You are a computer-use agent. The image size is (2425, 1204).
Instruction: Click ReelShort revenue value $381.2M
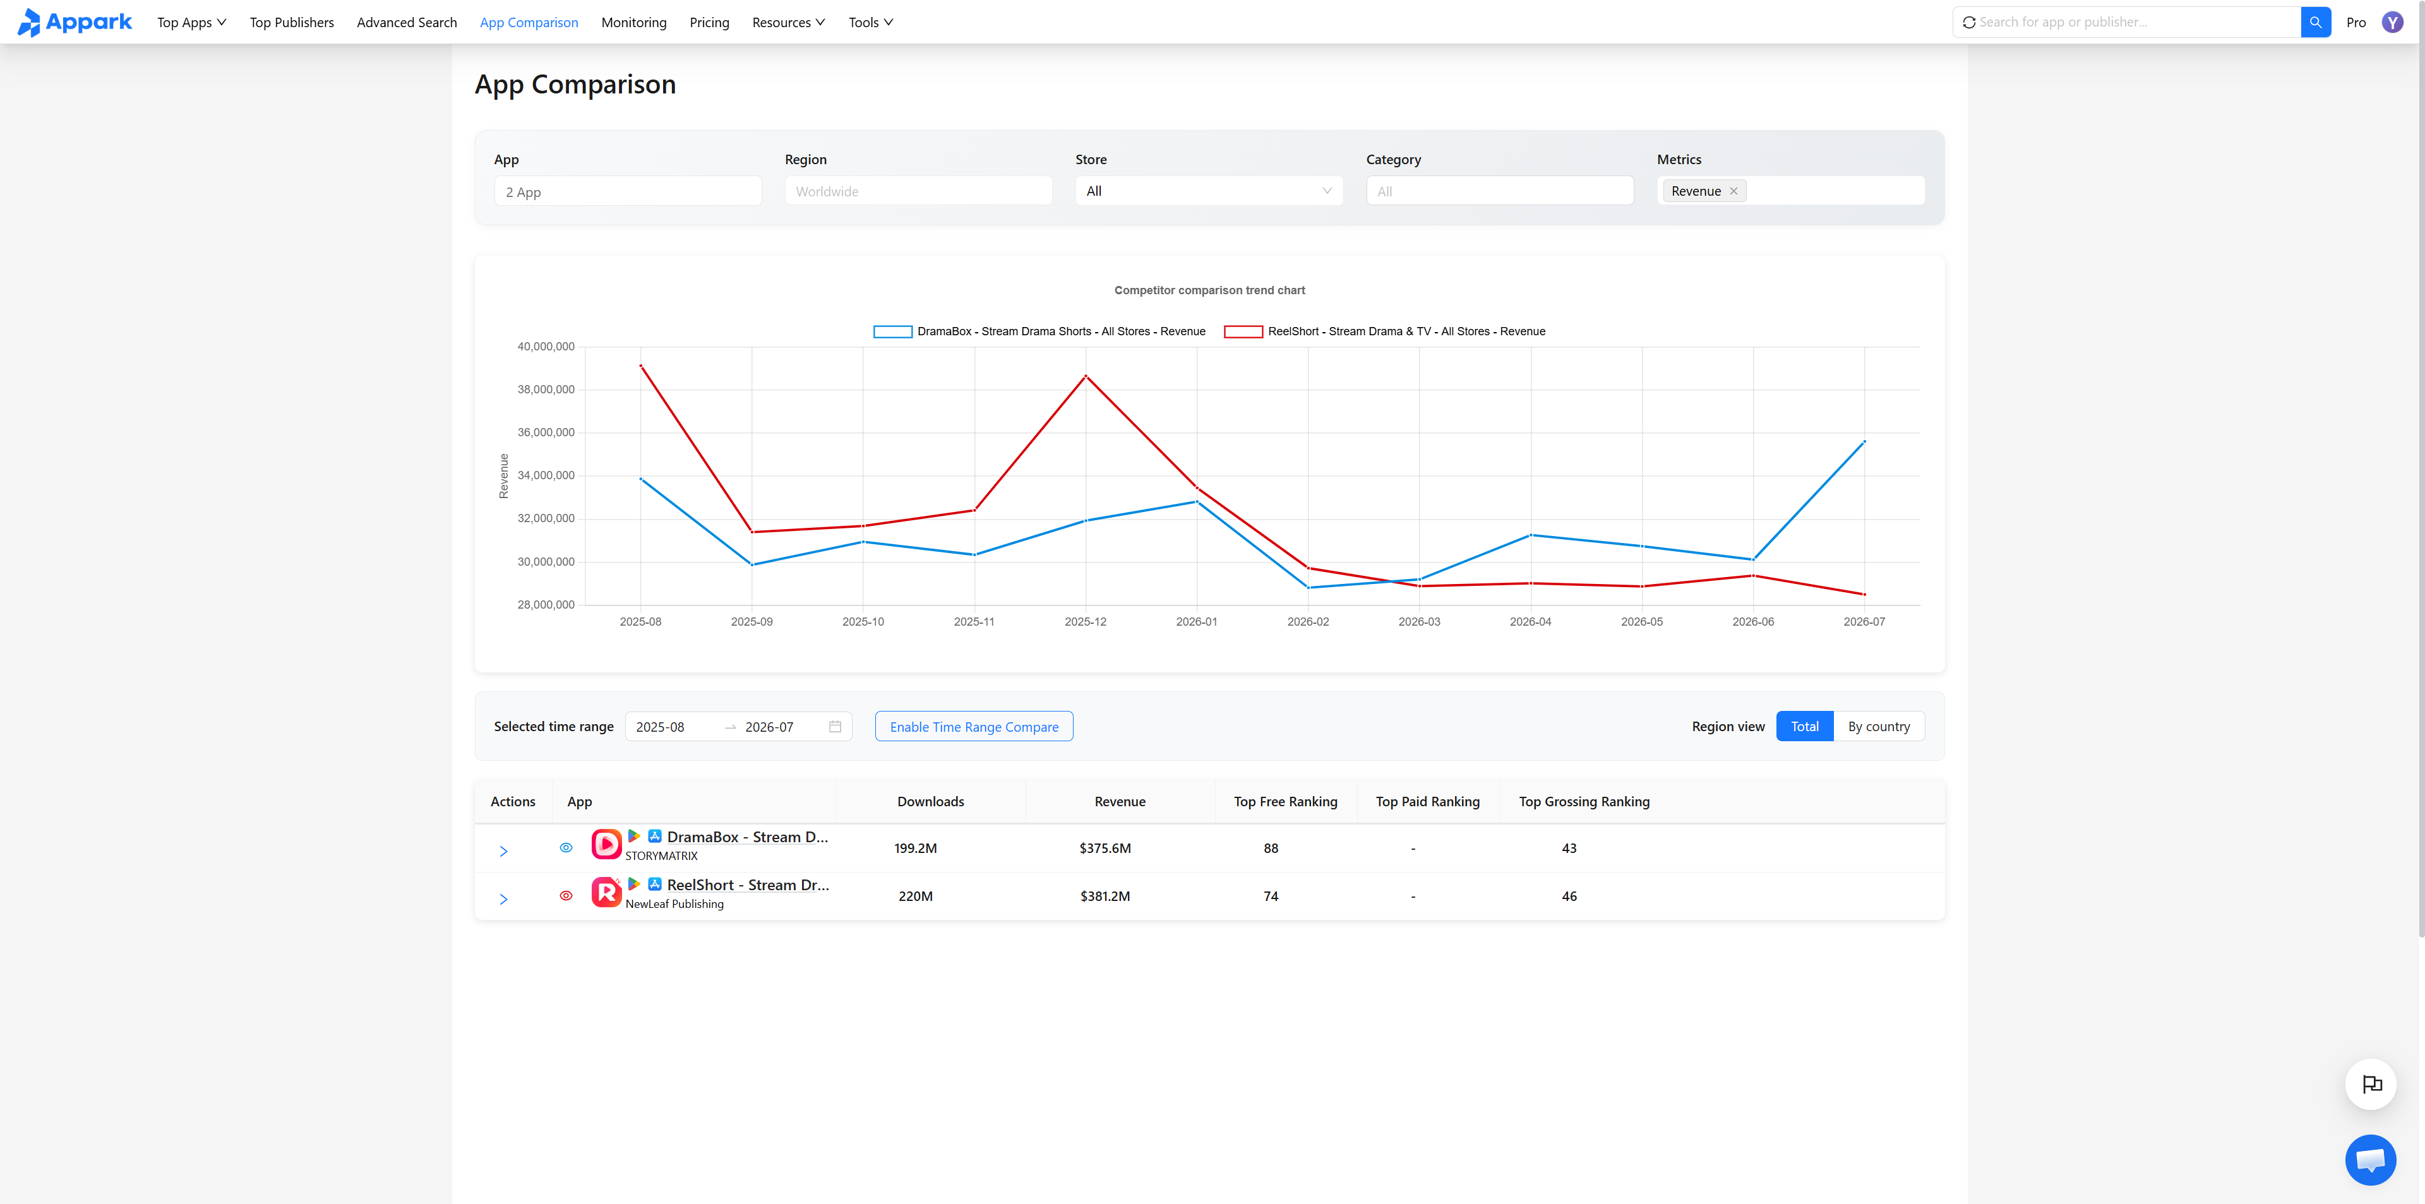pos(1105,896)
